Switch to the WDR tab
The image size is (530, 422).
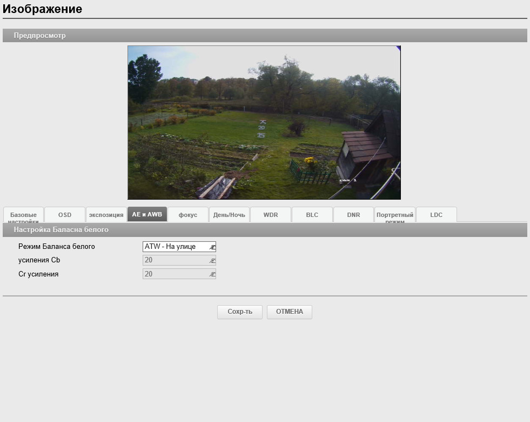(x=271, y=215)
